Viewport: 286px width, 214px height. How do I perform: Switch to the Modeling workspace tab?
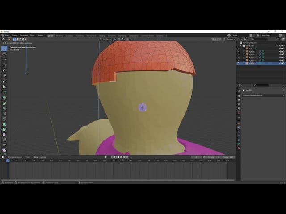click(59, 36)
